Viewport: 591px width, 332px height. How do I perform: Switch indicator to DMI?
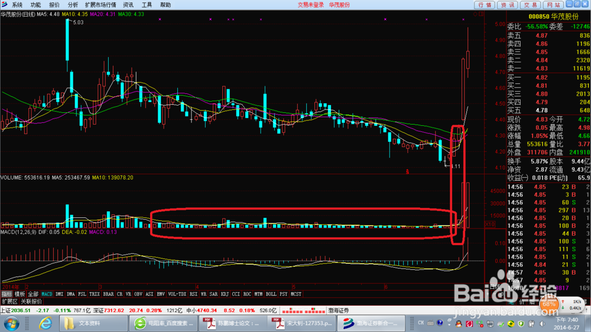pyautogui.click(x=59, y=294)
